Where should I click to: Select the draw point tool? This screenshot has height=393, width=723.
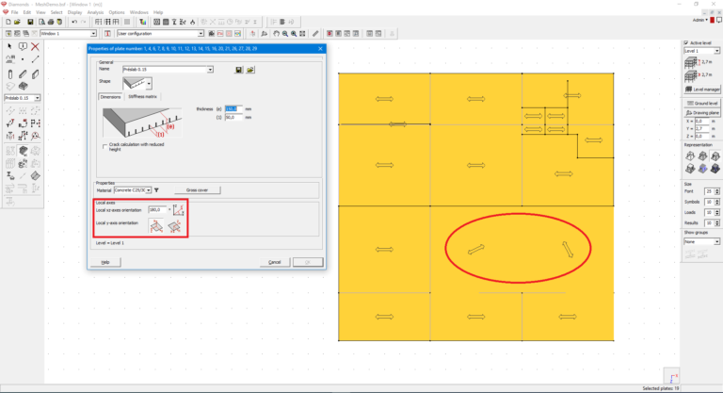point(23,59)
